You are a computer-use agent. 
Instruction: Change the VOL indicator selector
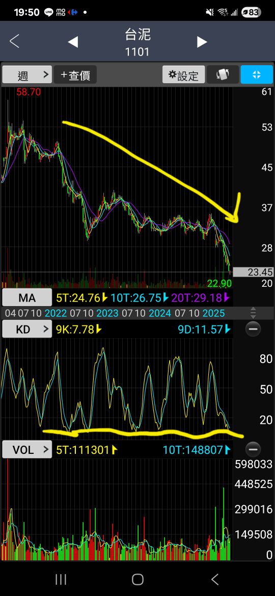[x=27, y=450]
